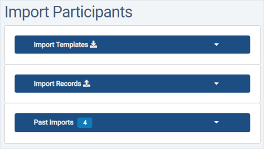This screenshot has width=264, height=149.
Task: Click the Import Templates label text
Action: coord(61,45)
